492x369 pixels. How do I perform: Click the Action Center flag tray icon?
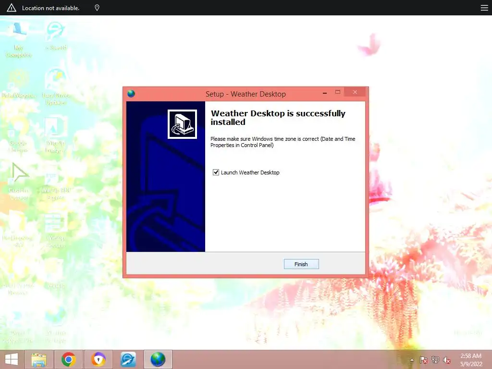tap(424, 360)
